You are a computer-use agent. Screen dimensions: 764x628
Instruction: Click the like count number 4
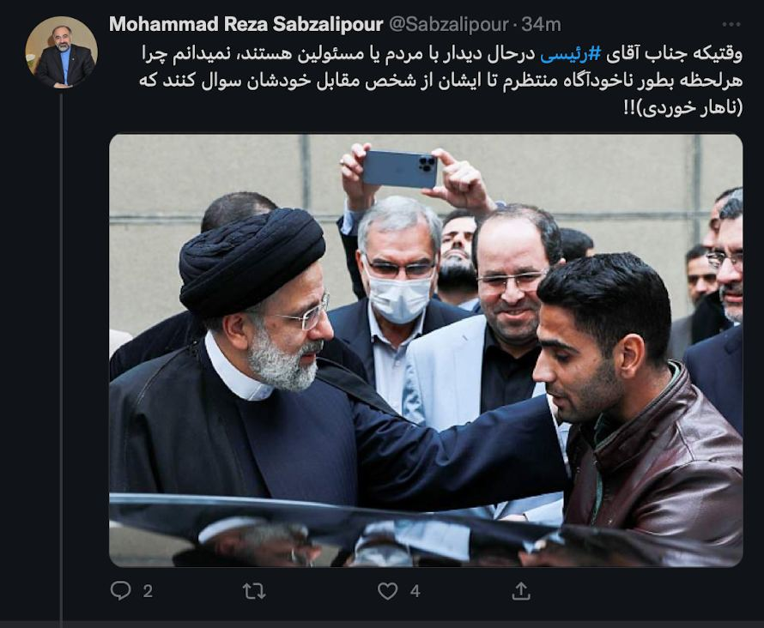pyautogui.click(x=415, y=591)
